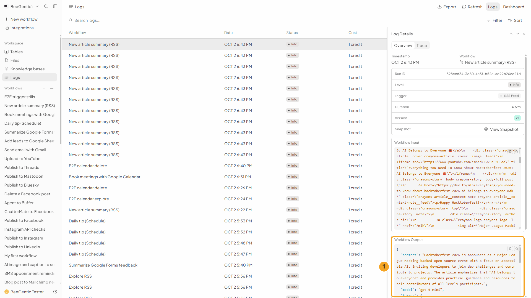531x298 pixels.
Task: Add a new workflow with plus icon
Action: [x=52, y=88]
